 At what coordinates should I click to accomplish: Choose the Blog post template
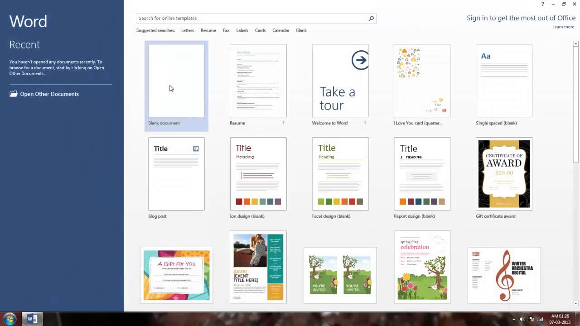[176, 174]
